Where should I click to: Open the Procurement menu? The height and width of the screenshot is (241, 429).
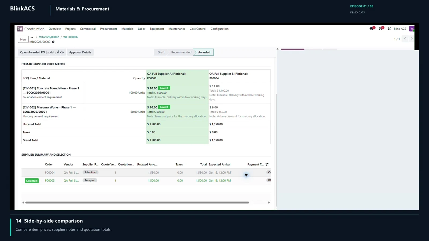108,29
